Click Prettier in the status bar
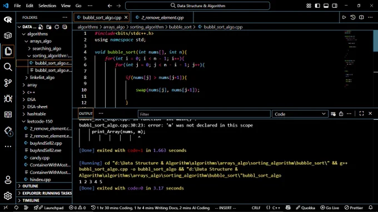 [354, 208]
